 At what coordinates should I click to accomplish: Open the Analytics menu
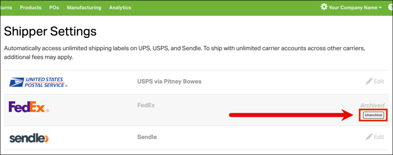[x=120, y=8]
